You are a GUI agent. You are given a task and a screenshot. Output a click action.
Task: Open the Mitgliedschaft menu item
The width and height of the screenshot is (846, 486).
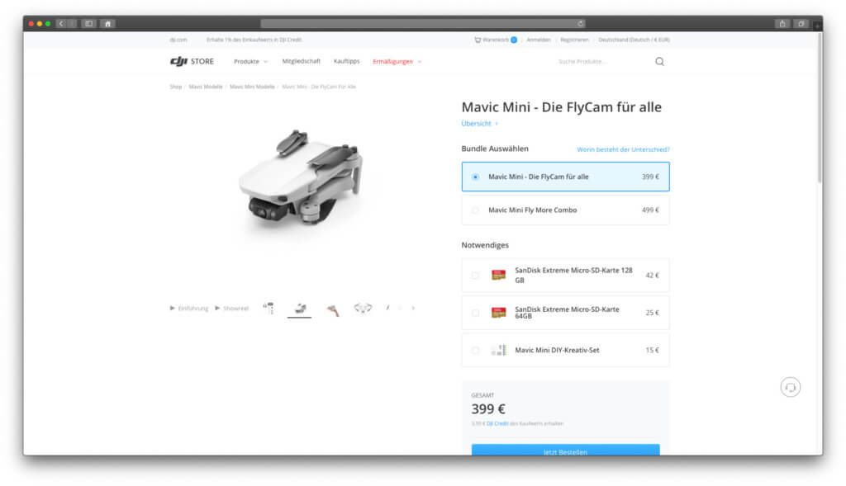click(x=301, y=61)
